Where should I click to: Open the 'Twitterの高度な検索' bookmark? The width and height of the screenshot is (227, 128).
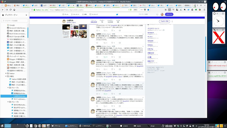pos(17,79)
